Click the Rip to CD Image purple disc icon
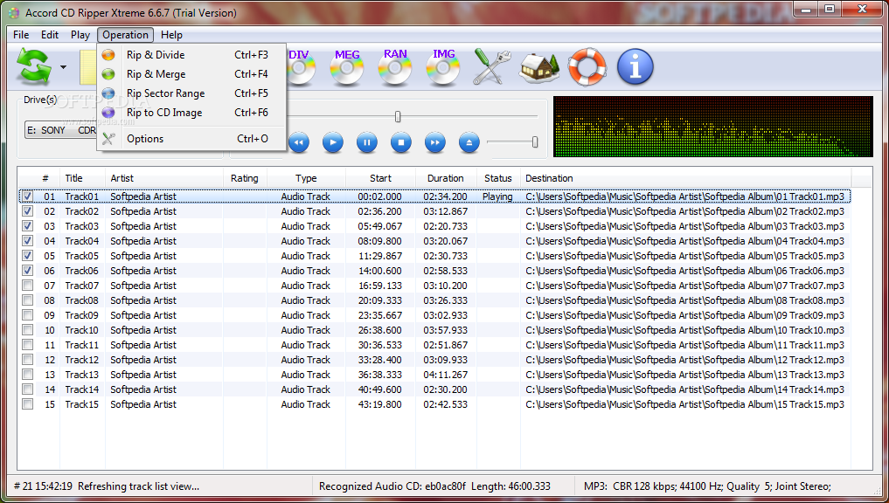This screenshot has height=503, width=889. (x=108, y=113)
